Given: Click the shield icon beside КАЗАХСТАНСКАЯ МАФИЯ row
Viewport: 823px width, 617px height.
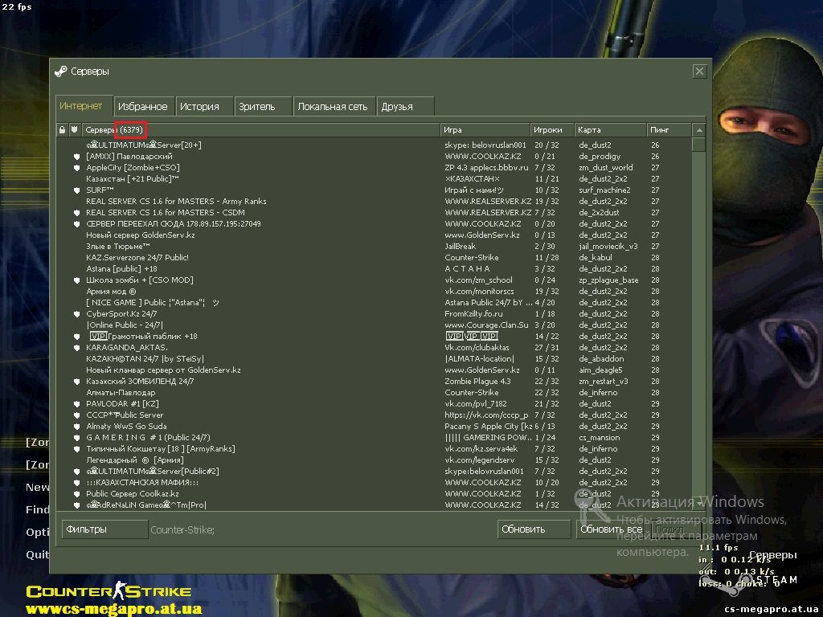Looking at the screenshot, I should [76, 483].
